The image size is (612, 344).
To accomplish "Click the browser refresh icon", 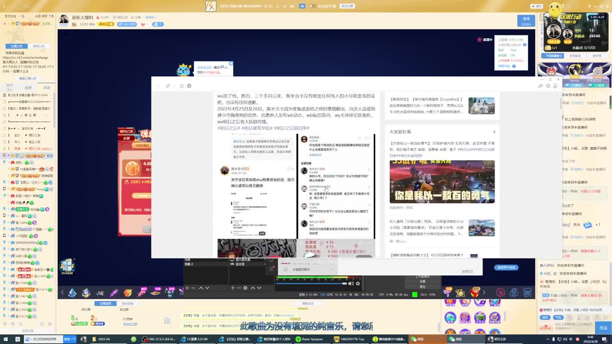I will pyautogui.click(x=182, y=86).
